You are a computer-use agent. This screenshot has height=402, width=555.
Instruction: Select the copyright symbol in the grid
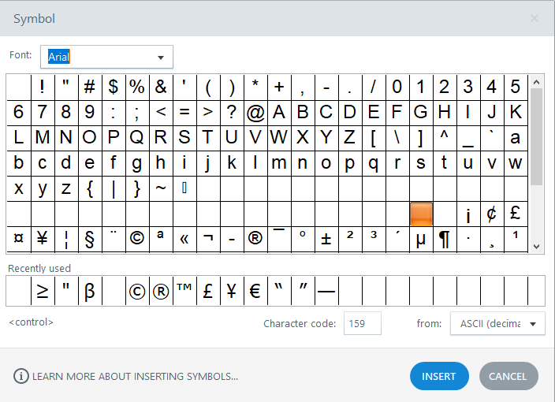[x=137, y=239]
